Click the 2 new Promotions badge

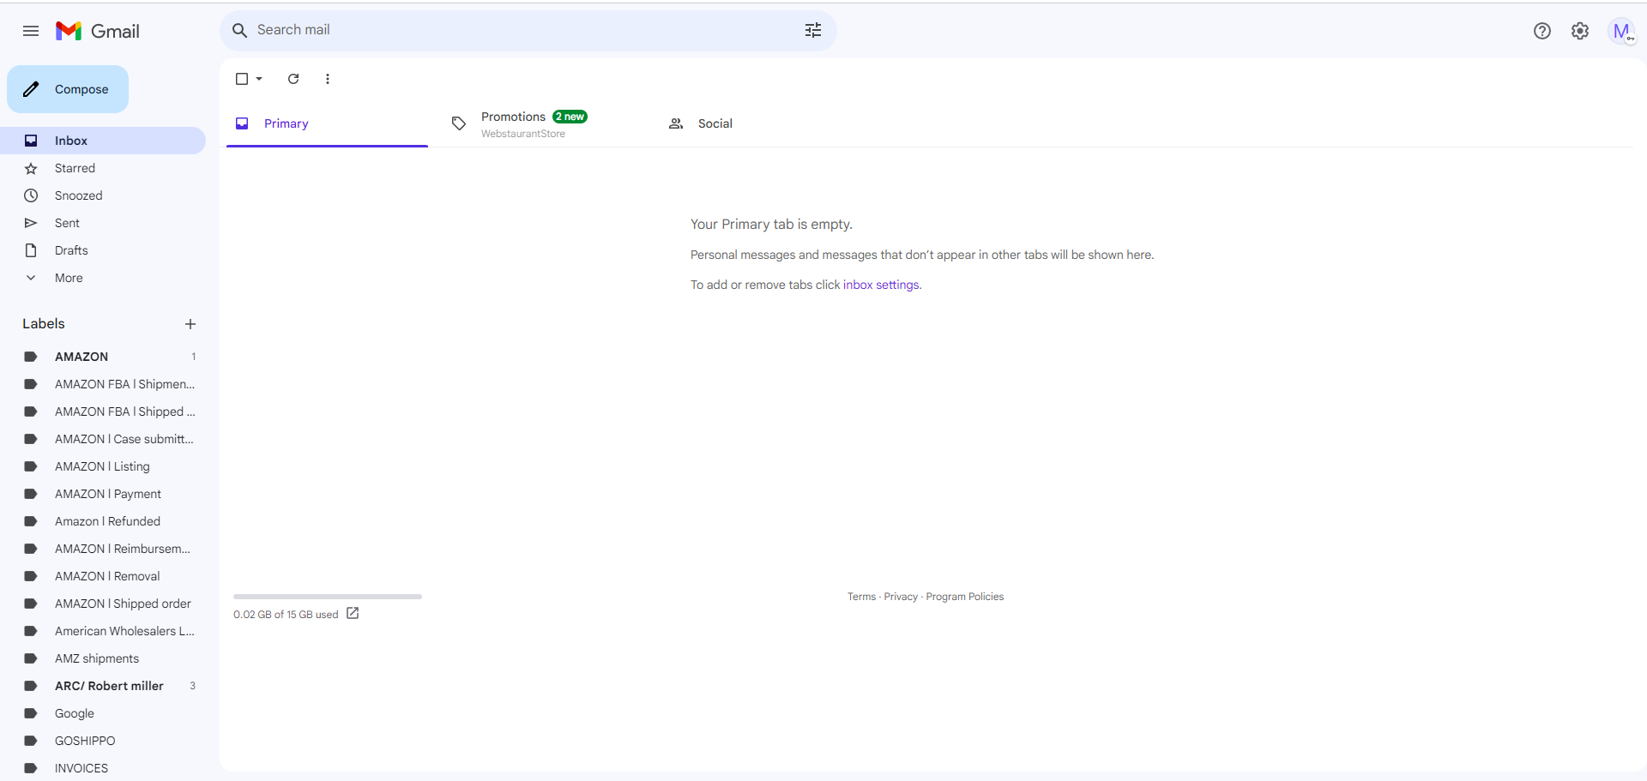coord(570,117)
